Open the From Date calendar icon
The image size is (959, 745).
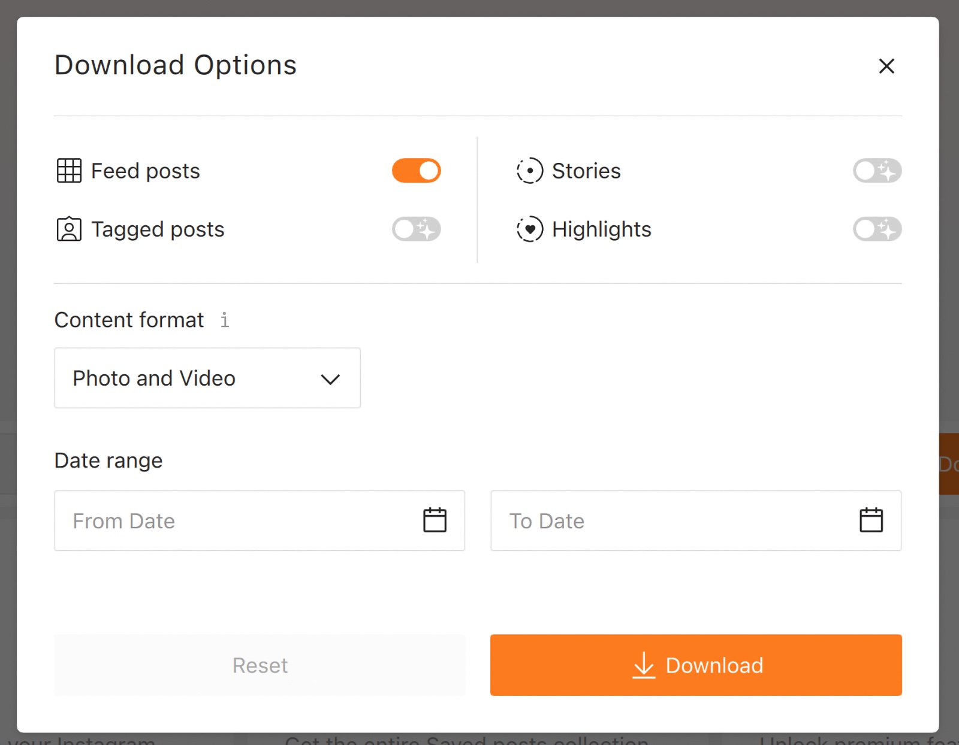(435, 520)
